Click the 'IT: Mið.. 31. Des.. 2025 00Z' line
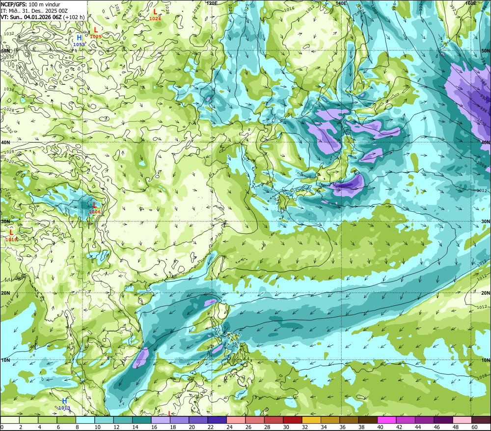 (34, 11)
